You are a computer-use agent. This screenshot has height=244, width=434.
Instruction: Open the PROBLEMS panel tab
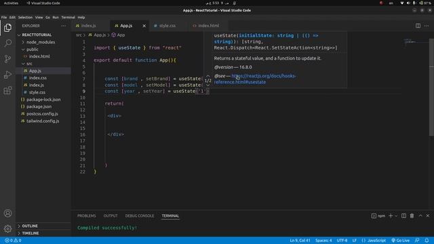86,216
